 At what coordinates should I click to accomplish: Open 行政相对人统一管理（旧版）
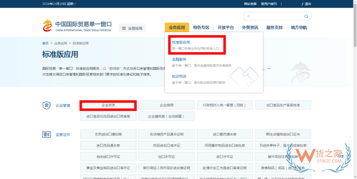click(x=225, y=105)
